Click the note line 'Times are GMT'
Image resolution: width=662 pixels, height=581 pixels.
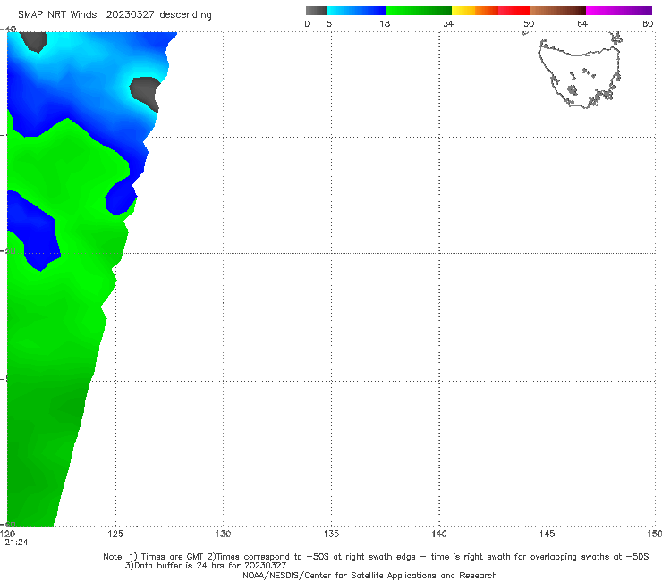coord(173,557)
